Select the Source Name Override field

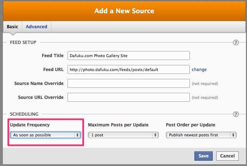129,84
